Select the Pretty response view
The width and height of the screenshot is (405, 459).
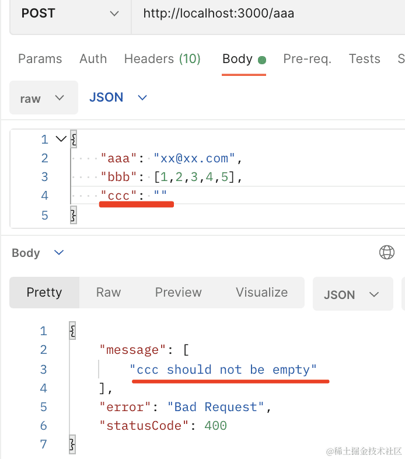point(44,293)
